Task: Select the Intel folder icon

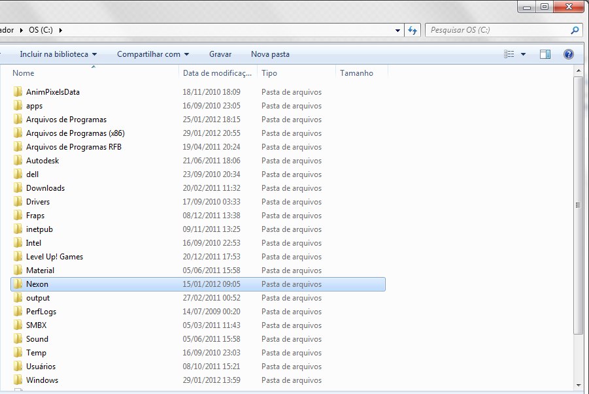Action: (x=18, y=242)
